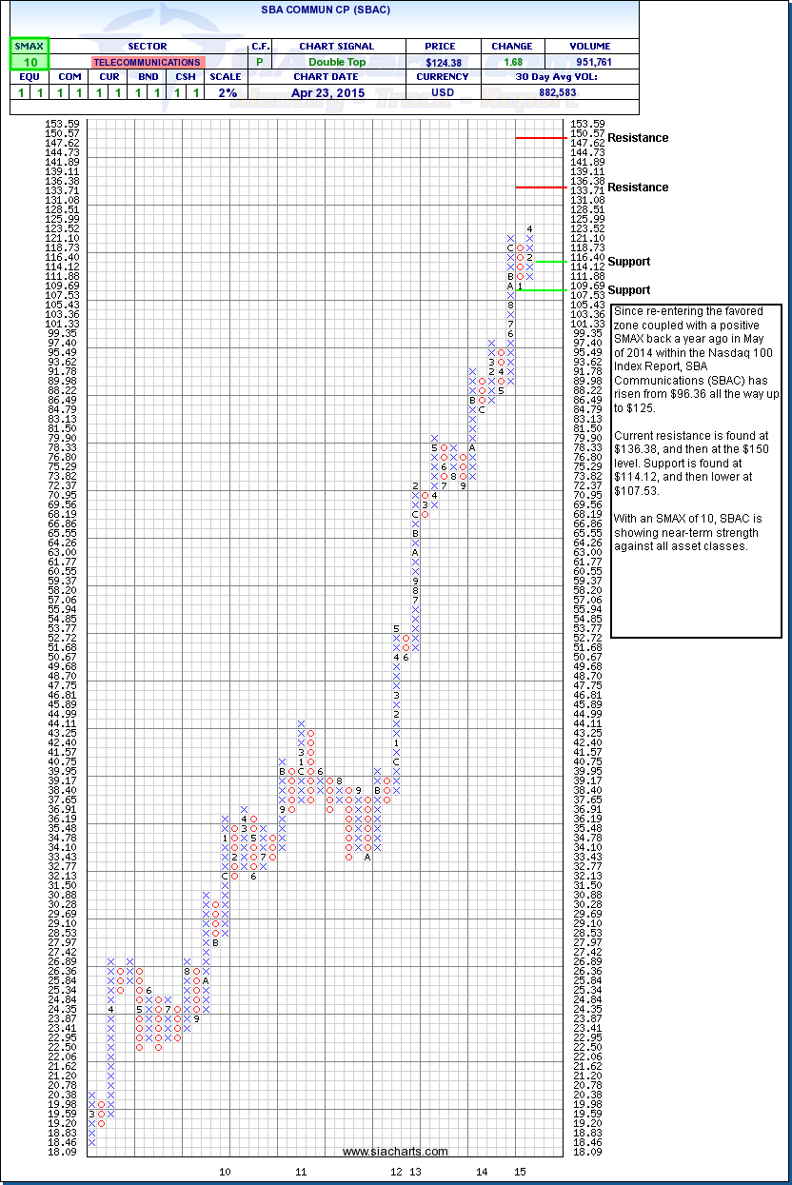Select the red TELECOMMUNICATIONS sector label
Screen dimensions: 792x1185
(x=147, y=62)
